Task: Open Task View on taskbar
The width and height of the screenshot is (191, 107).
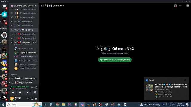Action: click(x=45, y=104)
